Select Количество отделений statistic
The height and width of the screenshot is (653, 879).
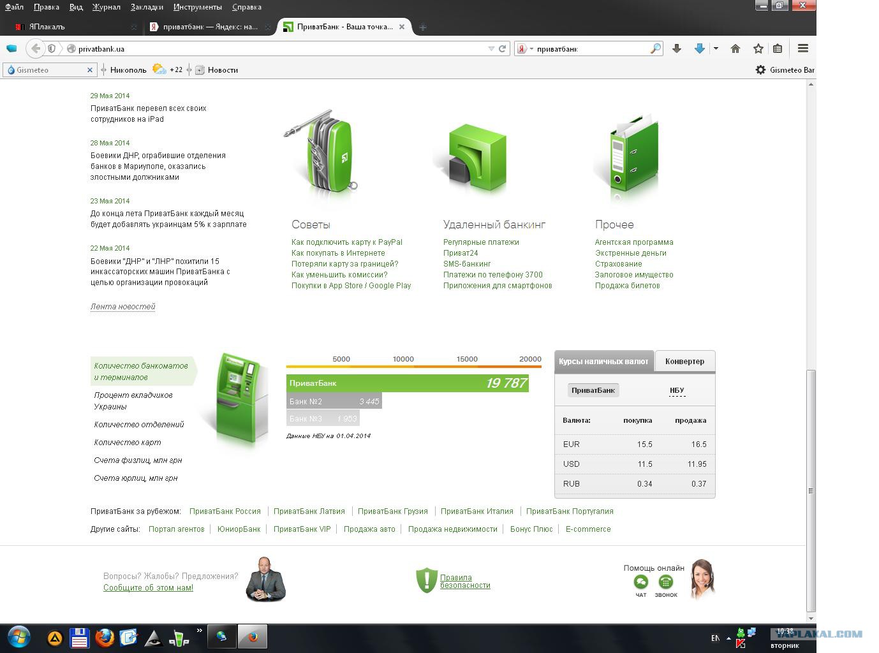coord(139,424)
